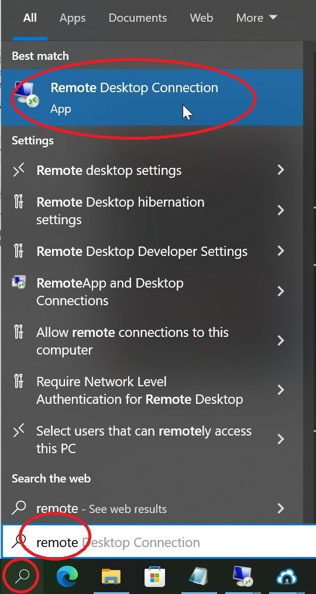Expand the remote web results arrow
Viewport: 316px width, 594px height.
click(280, 508)
